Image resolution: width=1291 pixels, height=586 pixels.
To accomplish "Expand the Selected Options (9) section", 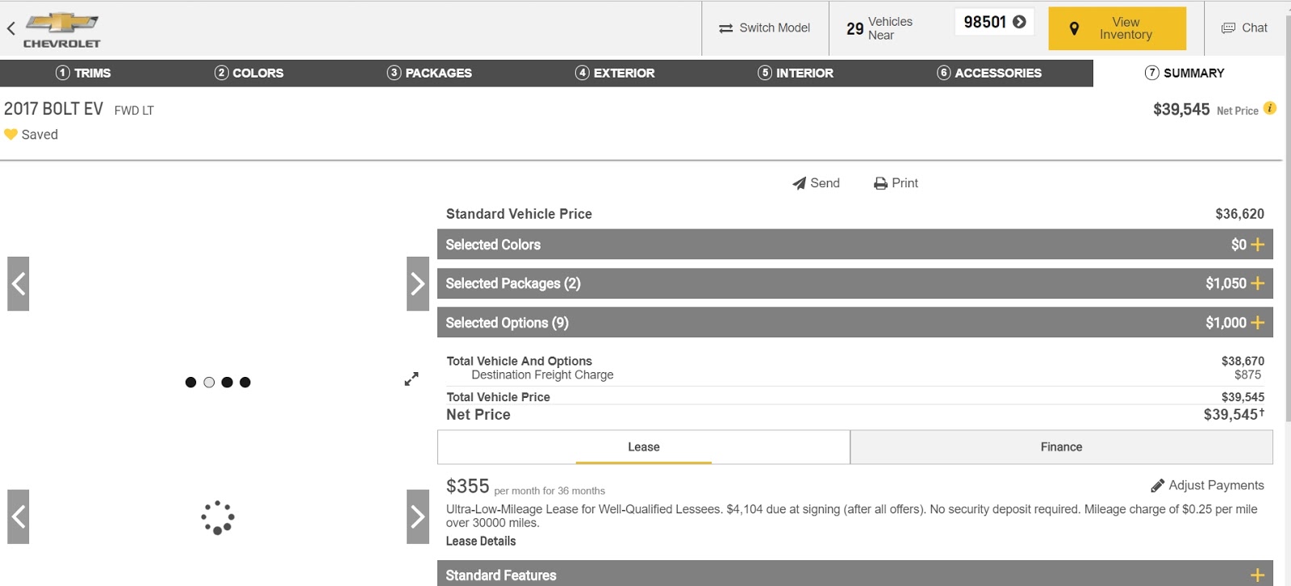I will pyautogui.click(x=1257, y=323).
